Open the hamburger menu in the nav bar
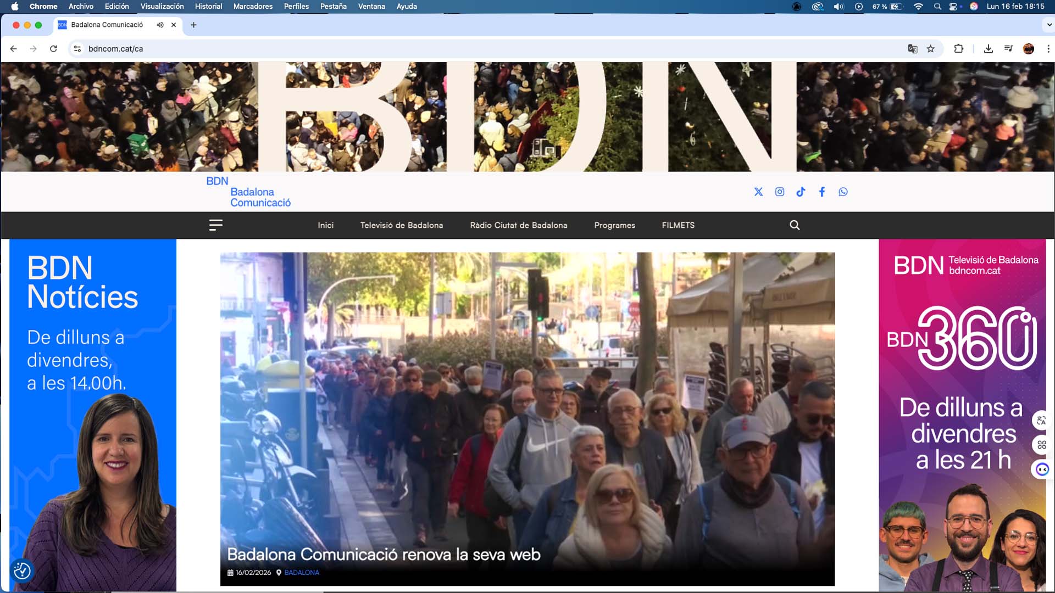 click(x=215, y=225)
